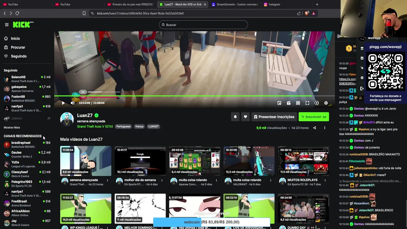Screen dimensions: 407x229
Task: Close the LuanZ7 Kick tab
Action: pos(205,4)
